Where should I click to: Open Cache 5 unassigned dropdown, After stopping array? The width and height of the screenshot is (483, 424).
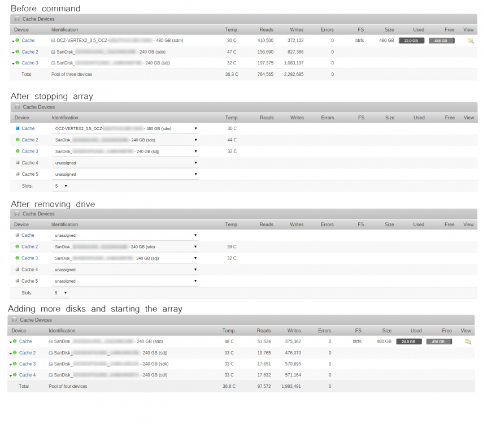click(x=125, y=174)
